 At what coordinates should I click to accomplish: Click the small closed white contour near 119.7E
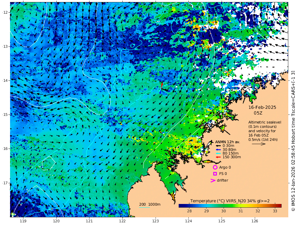(x=49, y=163)
